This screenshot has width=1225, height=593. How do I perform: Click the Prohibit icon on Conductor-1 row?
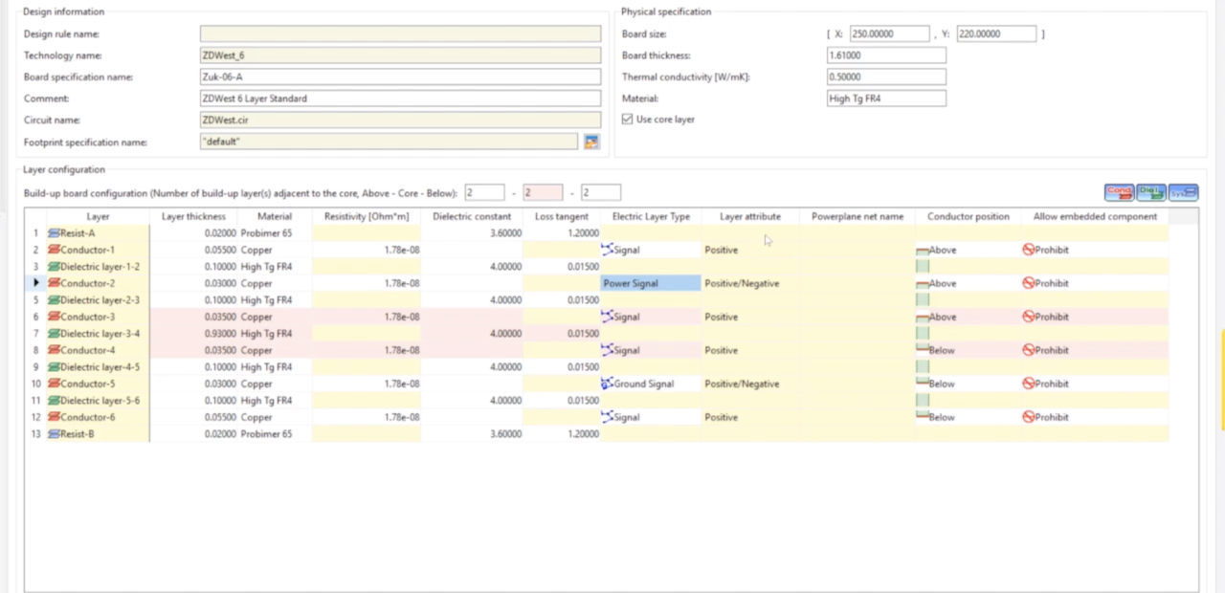(x=1028, y=250)
